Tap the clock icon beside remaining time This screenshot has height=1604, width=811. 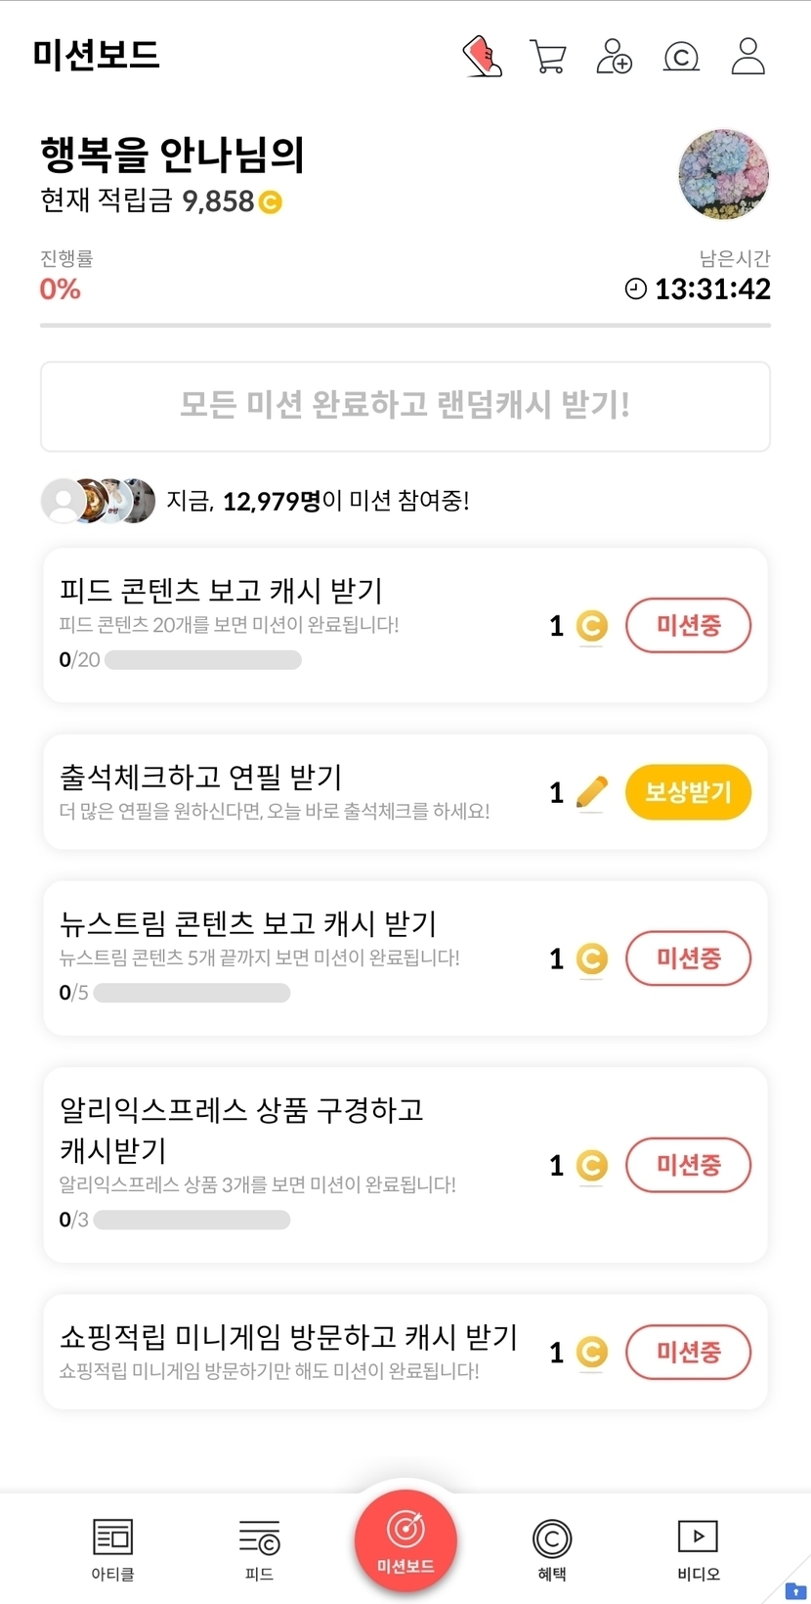click(636, 289)
